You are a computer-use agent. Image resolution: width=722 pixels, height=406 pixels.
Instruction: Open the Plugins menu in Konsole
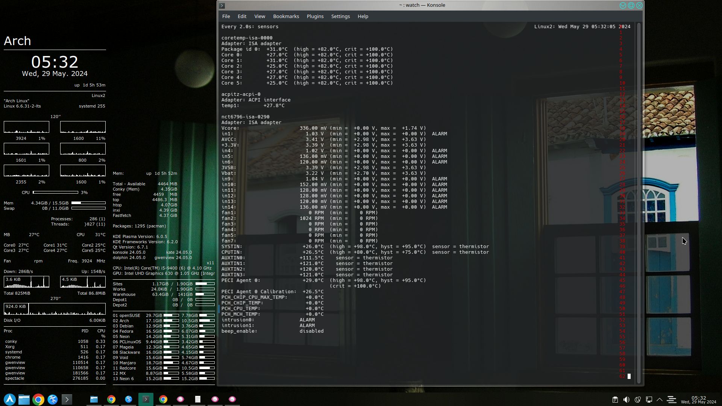click(315, 16)
